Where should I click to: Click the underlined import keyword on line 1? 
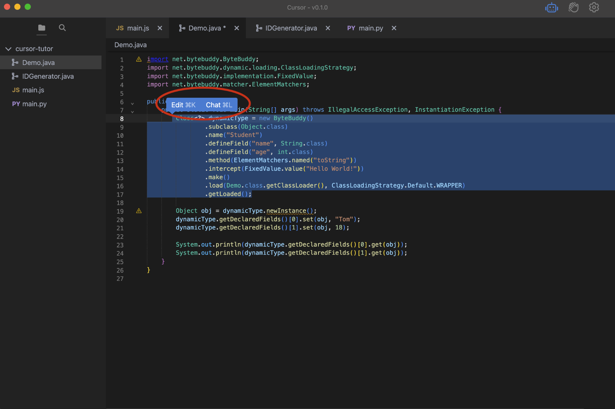click(157, 59)
